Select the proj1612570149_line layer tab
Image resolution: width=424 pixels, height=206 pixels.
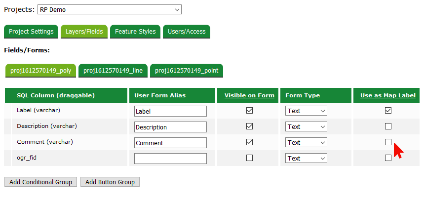pos(113,71)
